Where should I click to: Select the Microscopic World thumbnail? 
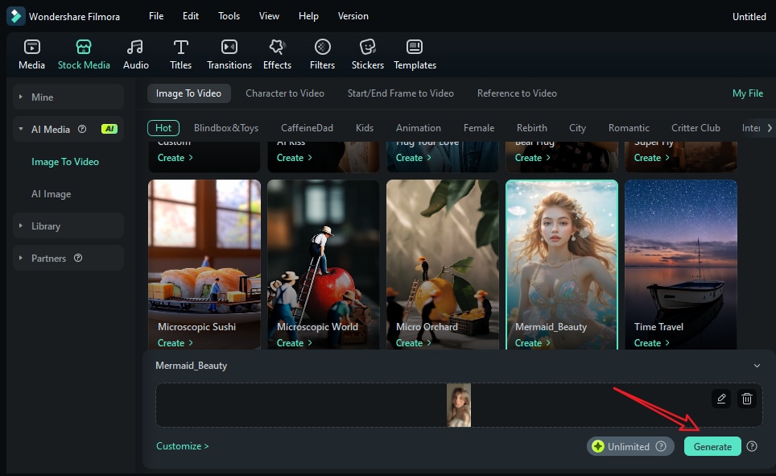(x=324, y=264)
